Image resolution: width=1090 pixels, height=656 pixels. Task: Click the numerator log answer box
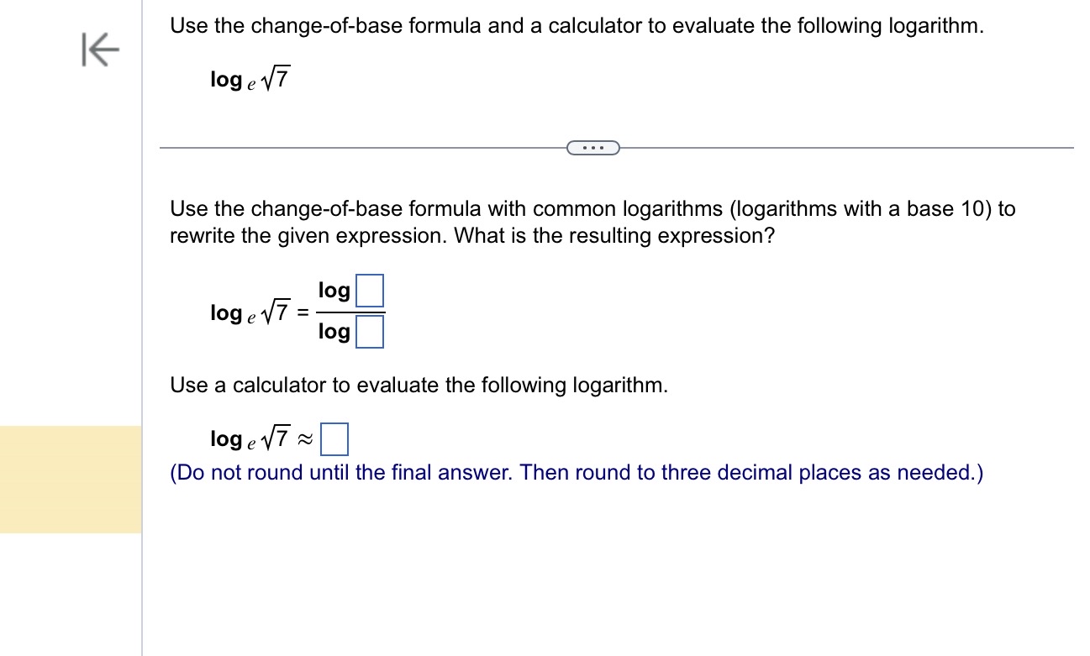pos(370,290)
